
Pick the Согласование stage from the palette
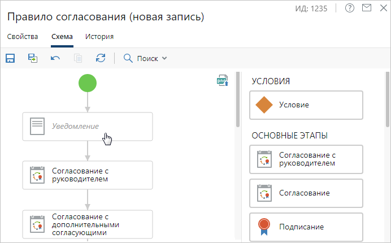coord(306,193)
